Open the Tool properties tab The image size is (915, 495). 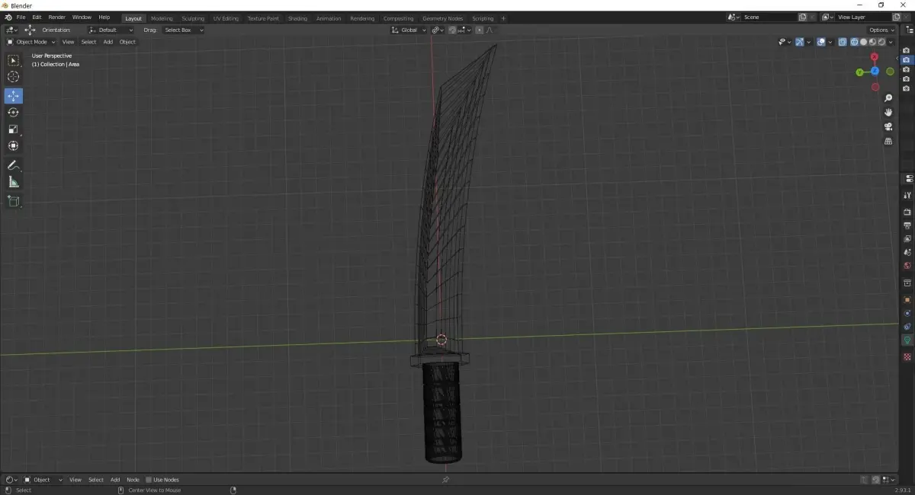click(x=907, y=195)
